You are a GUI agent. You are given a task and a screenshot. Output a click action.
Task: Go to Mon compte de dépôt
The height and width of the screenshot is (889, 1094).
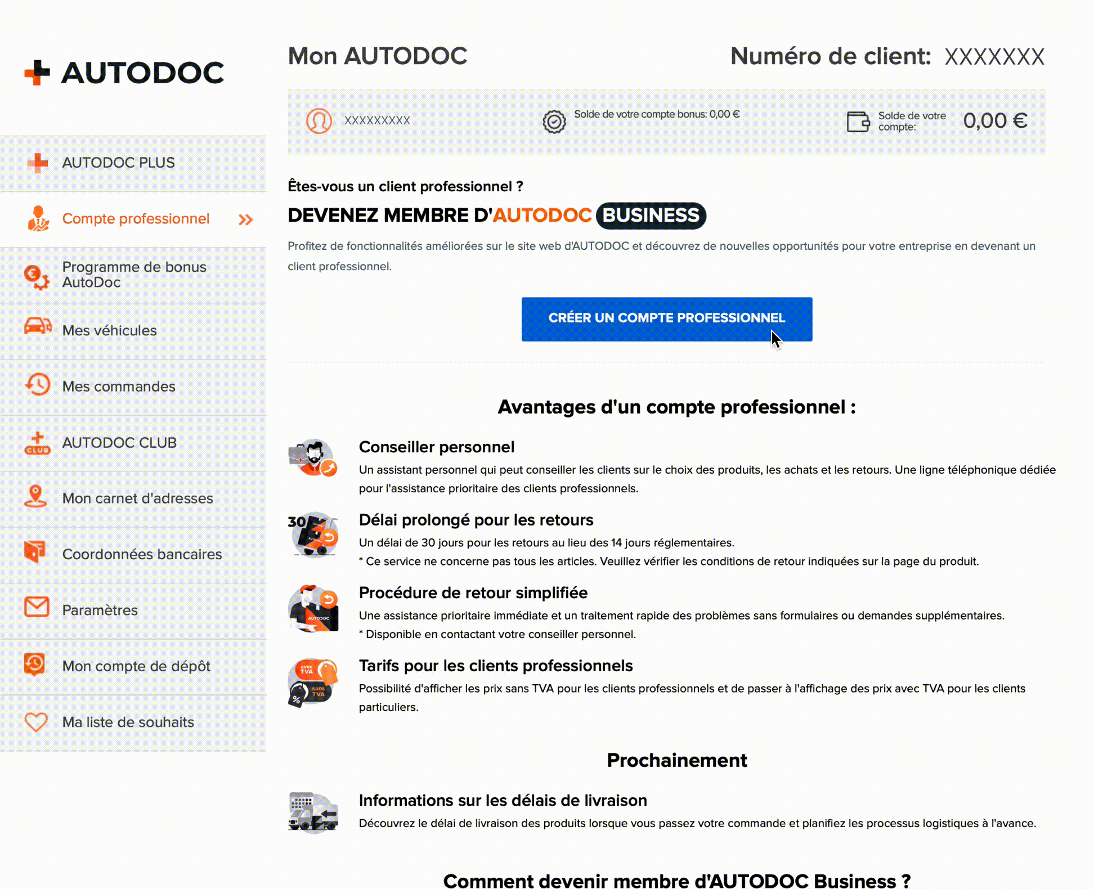coord(136,666)
